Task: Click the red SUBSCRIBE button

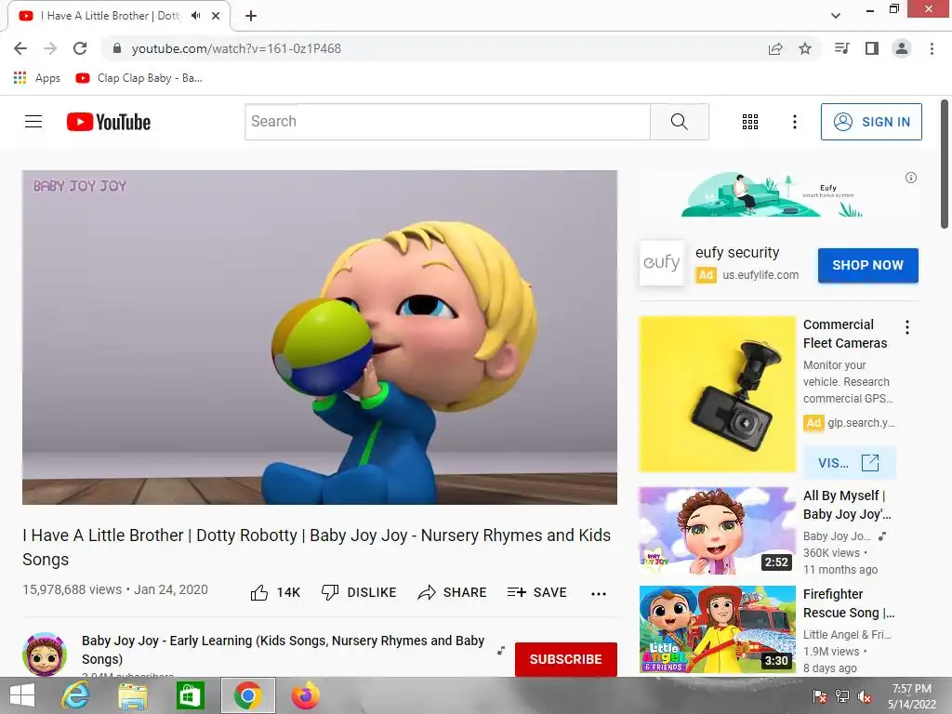Action: pyautogui.click(x=566, y=659)
